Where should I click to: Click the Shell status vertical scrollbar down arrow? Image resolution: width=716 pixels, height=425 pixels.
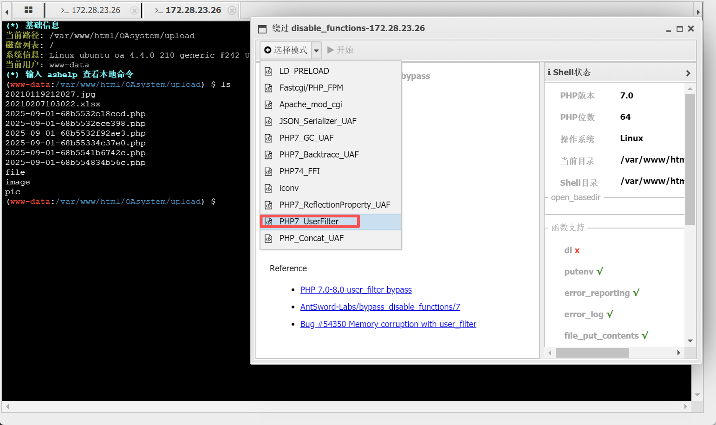(690, 341)
